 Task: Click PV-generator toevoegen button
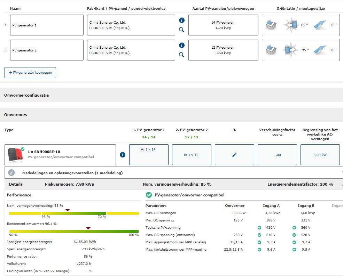30,73
